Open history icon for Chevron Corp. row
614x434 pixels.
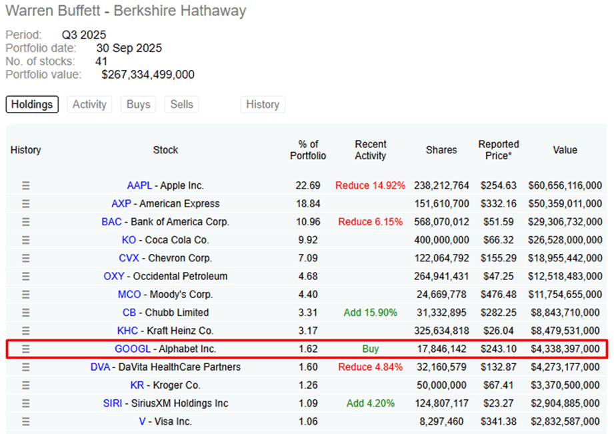pos(26,258)
